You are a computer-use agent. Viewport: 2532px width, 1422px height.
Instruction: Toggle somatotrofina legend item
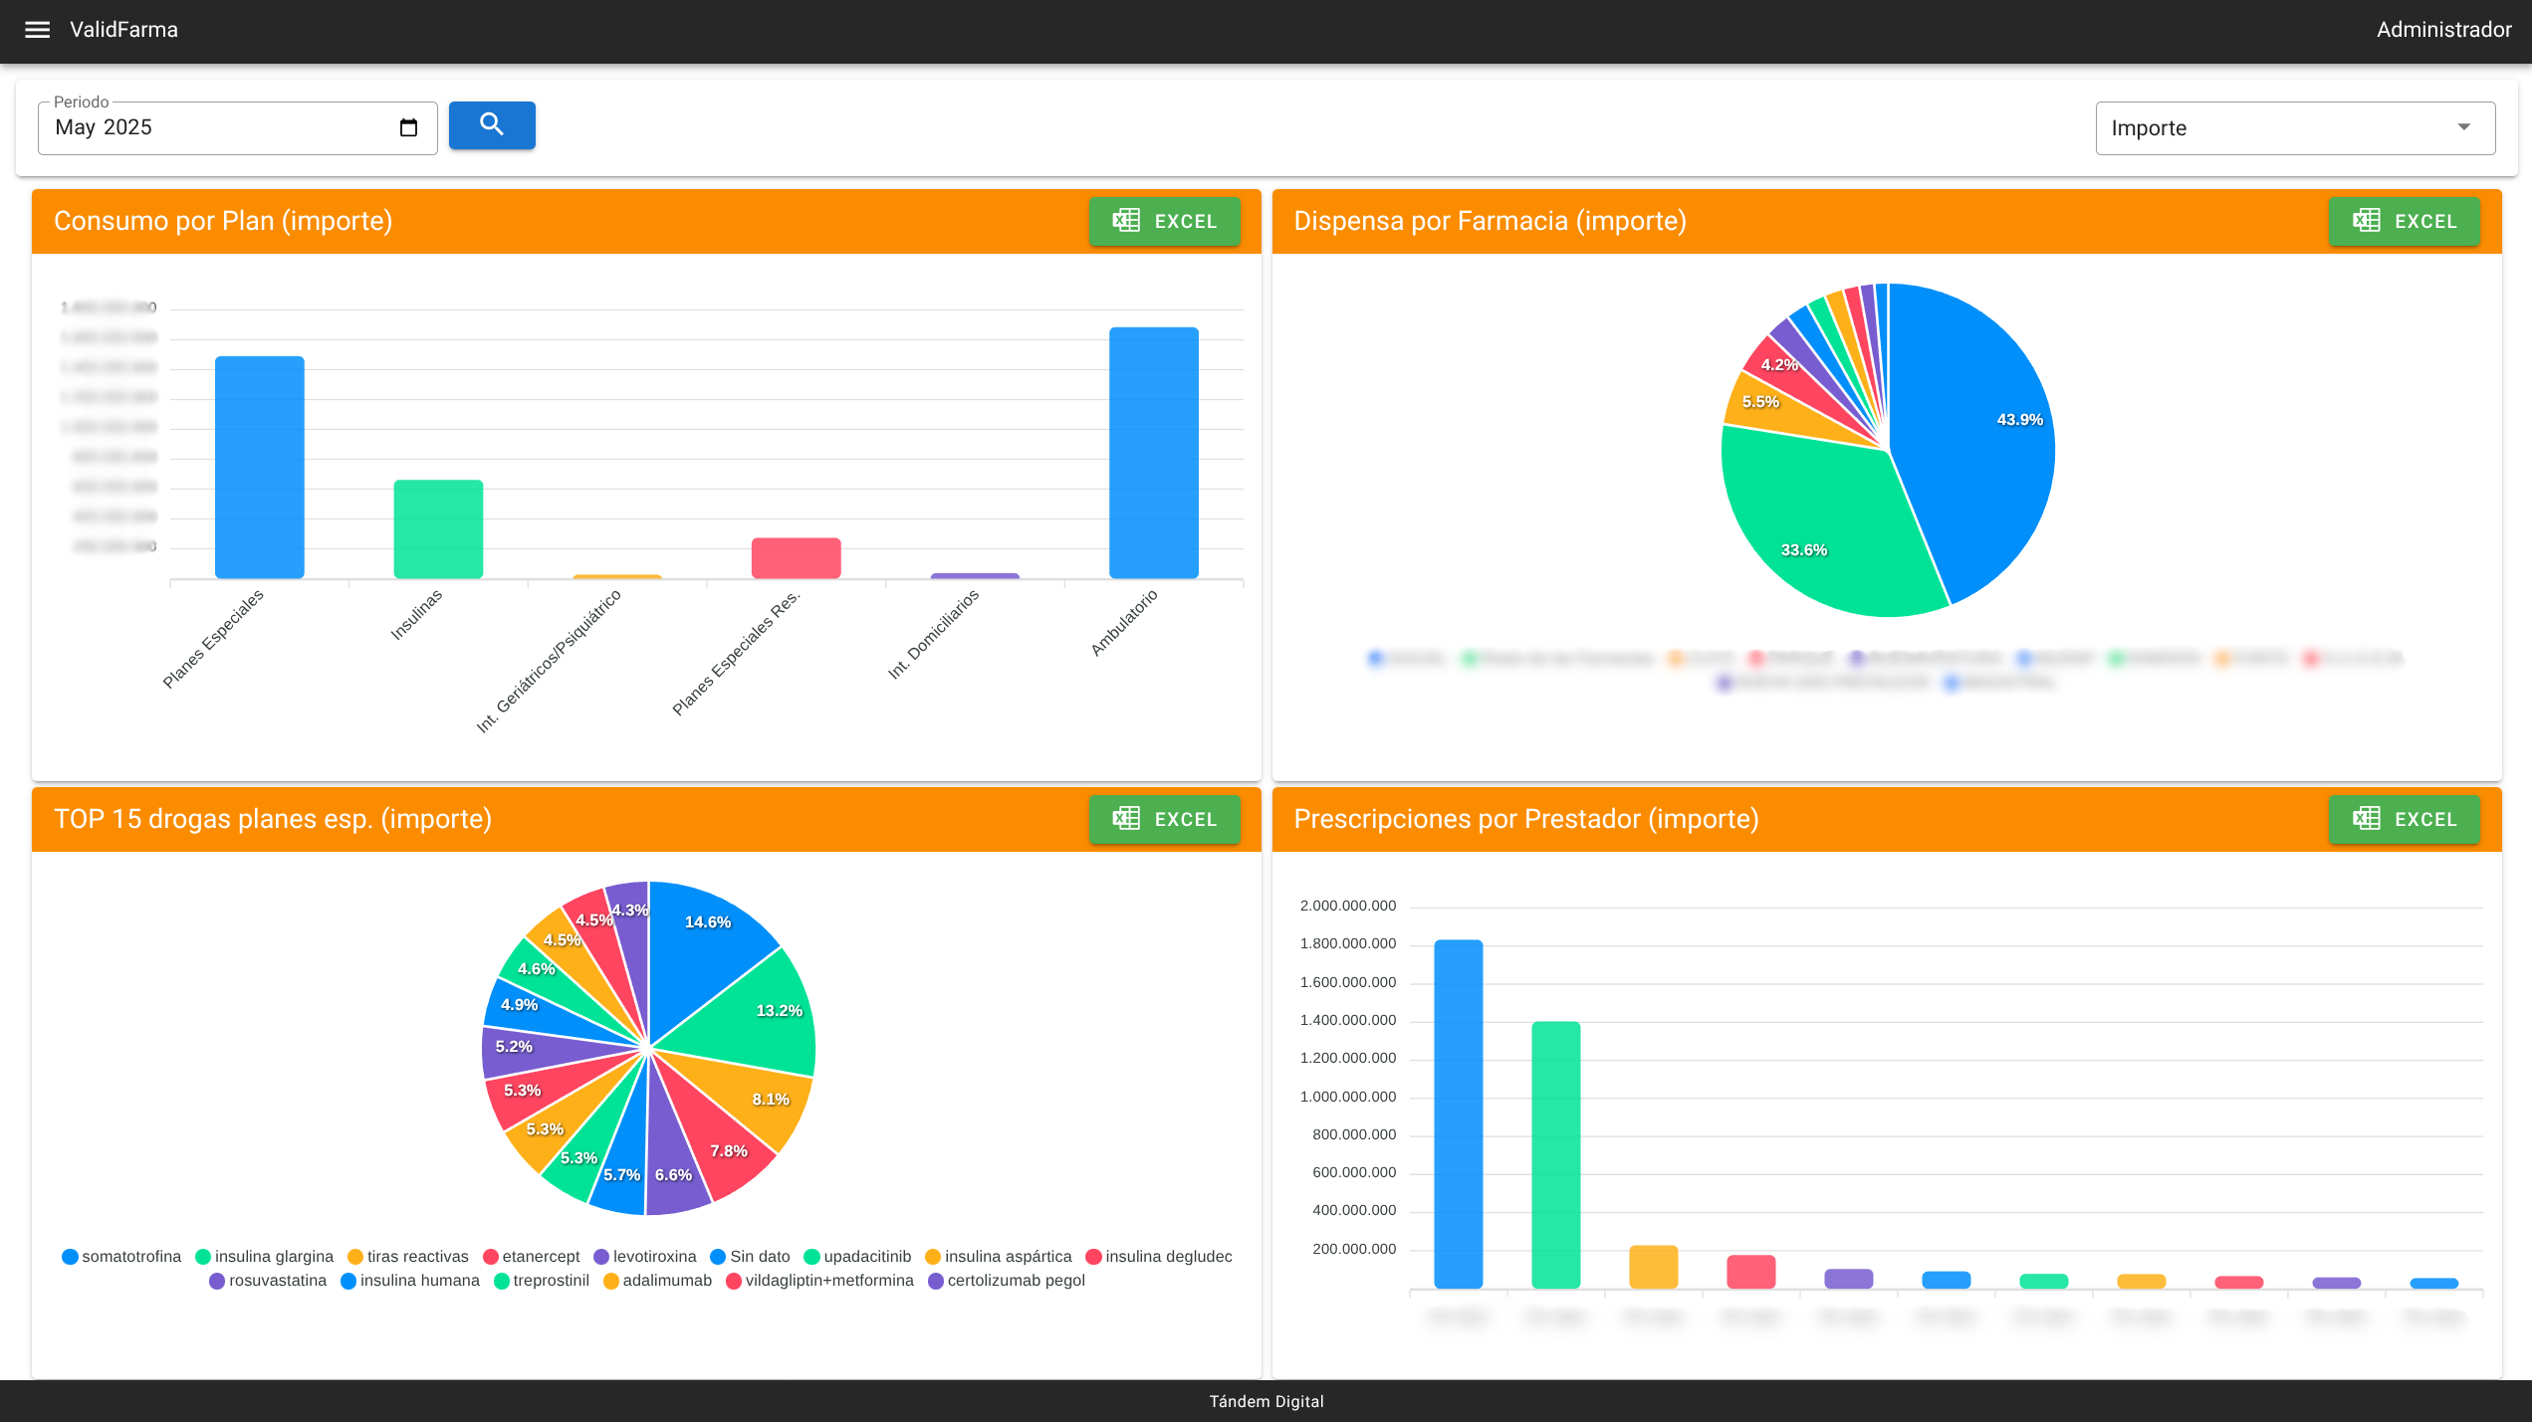tap(121, 1257)
